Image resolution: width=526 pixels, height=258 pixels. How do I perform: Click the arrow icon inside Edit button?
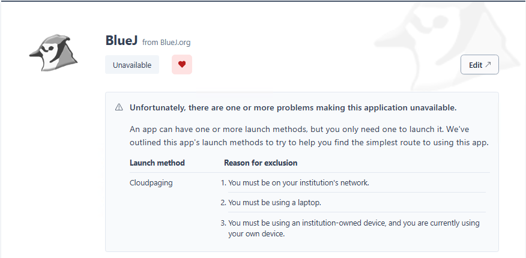[x=488, y=65]
